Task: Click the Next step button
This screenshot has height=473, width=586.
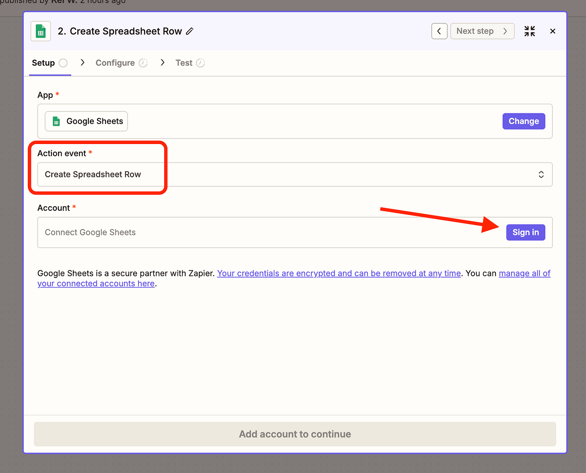Action: tap(482, 31)
